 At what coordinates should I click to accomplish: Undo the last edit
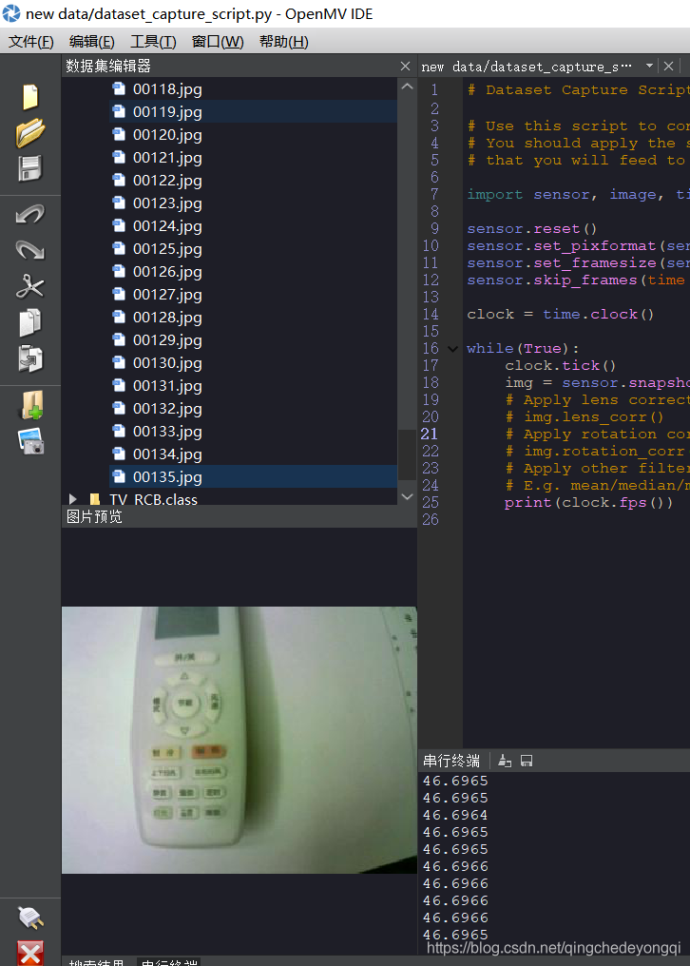(29, 214)
